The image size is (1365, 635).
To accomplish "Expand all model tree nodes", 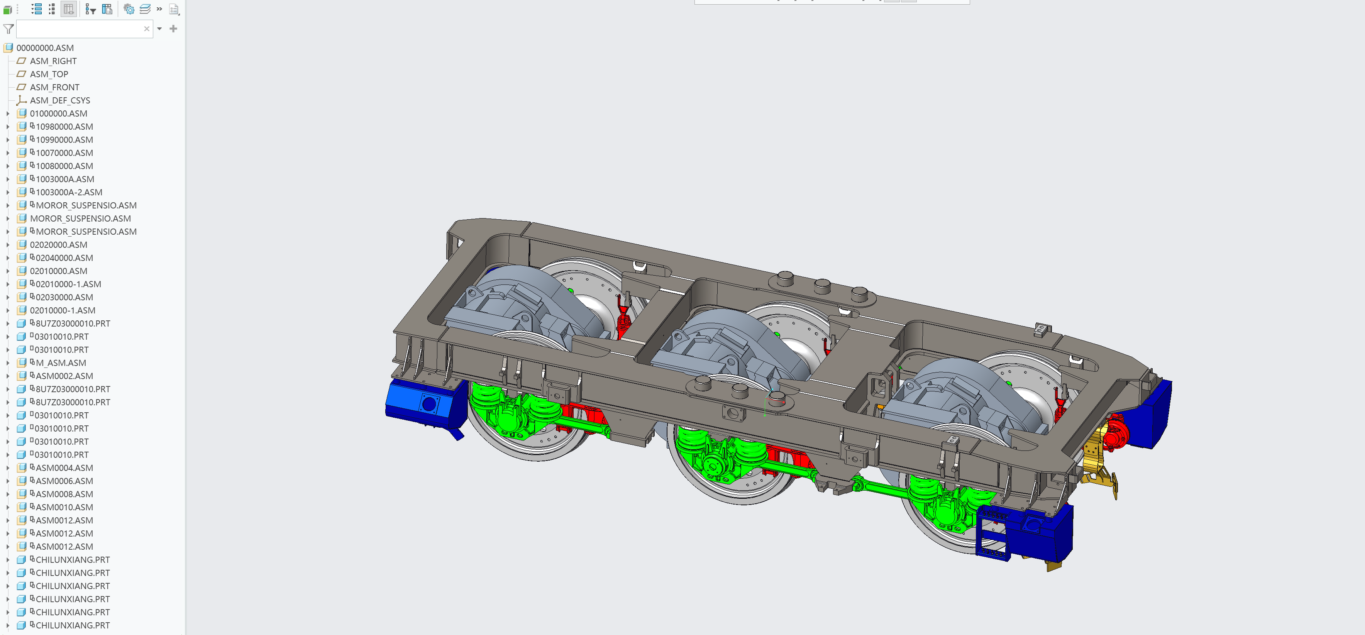I will pyautogui.click(x=37, y=9).
